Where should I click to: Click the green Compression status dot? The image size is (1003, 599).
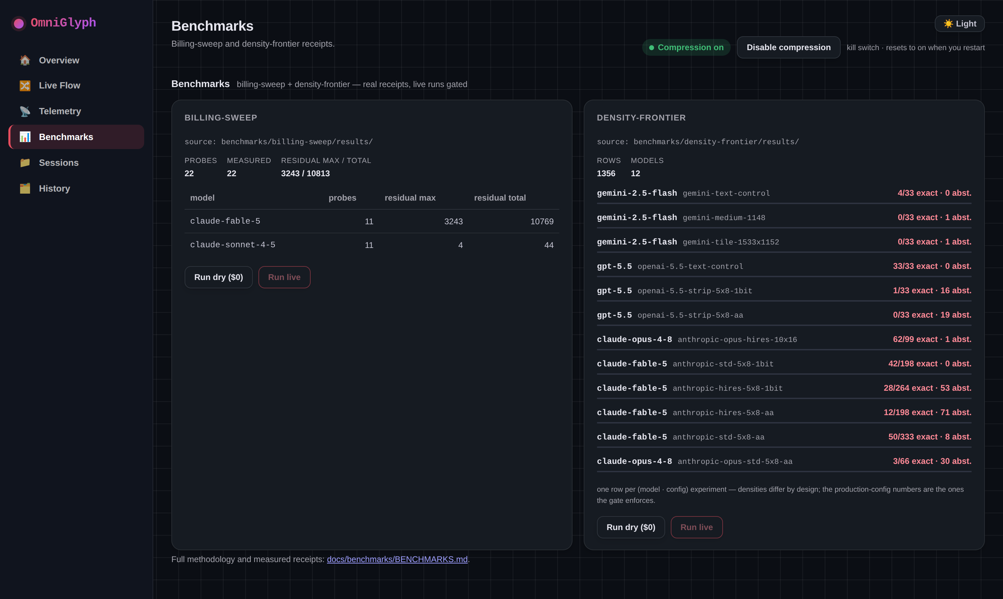(652, 48)
